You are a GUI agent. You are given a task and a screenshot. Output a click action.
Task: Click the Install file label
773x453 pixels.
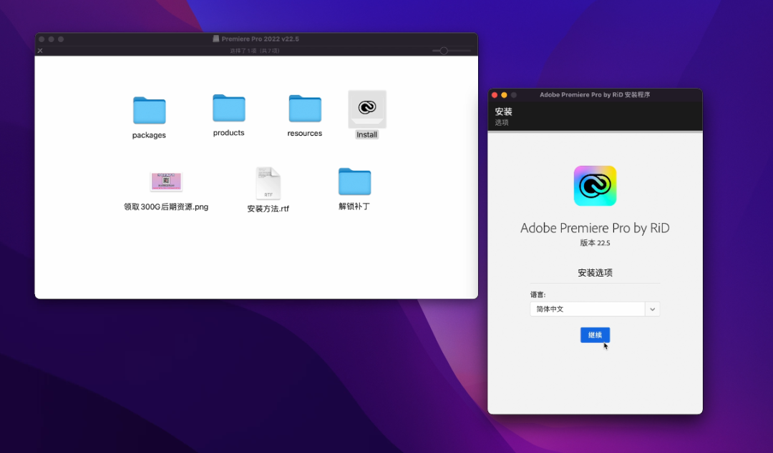coord(366,134)
